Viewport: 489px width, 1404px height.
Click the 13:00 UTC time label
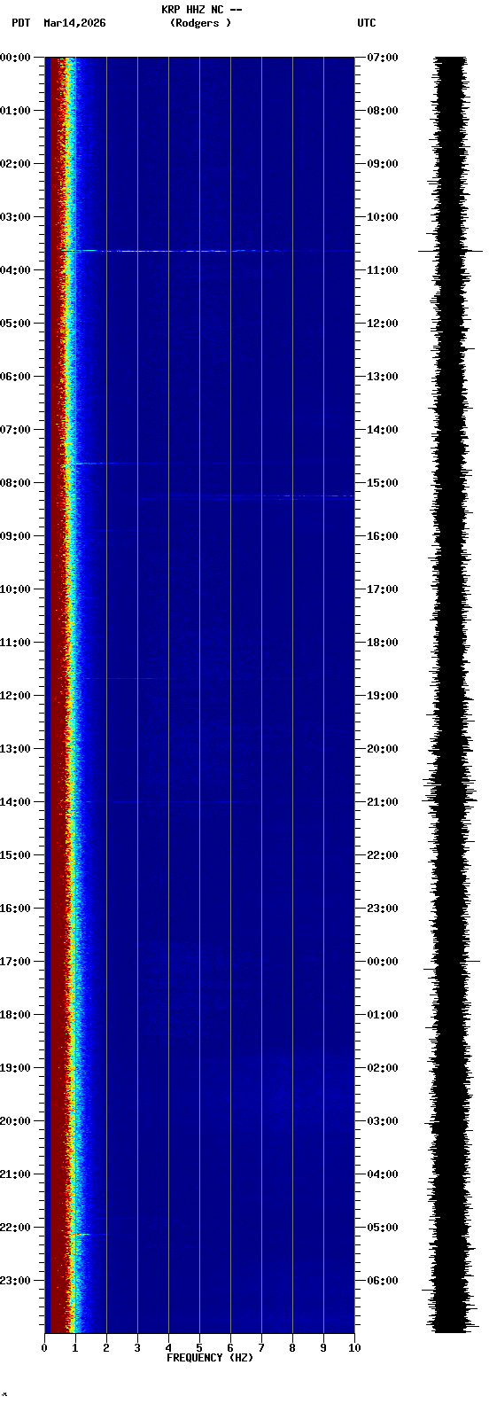[x=383, y=377]
